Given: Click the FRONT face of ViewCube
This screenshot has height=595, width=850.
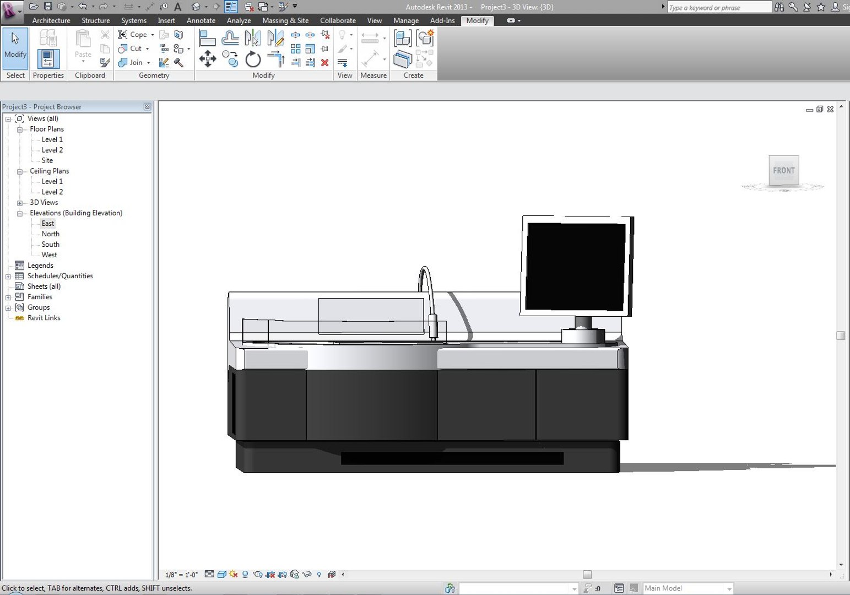Looking at the screenshot, I should tap(784, 170).
